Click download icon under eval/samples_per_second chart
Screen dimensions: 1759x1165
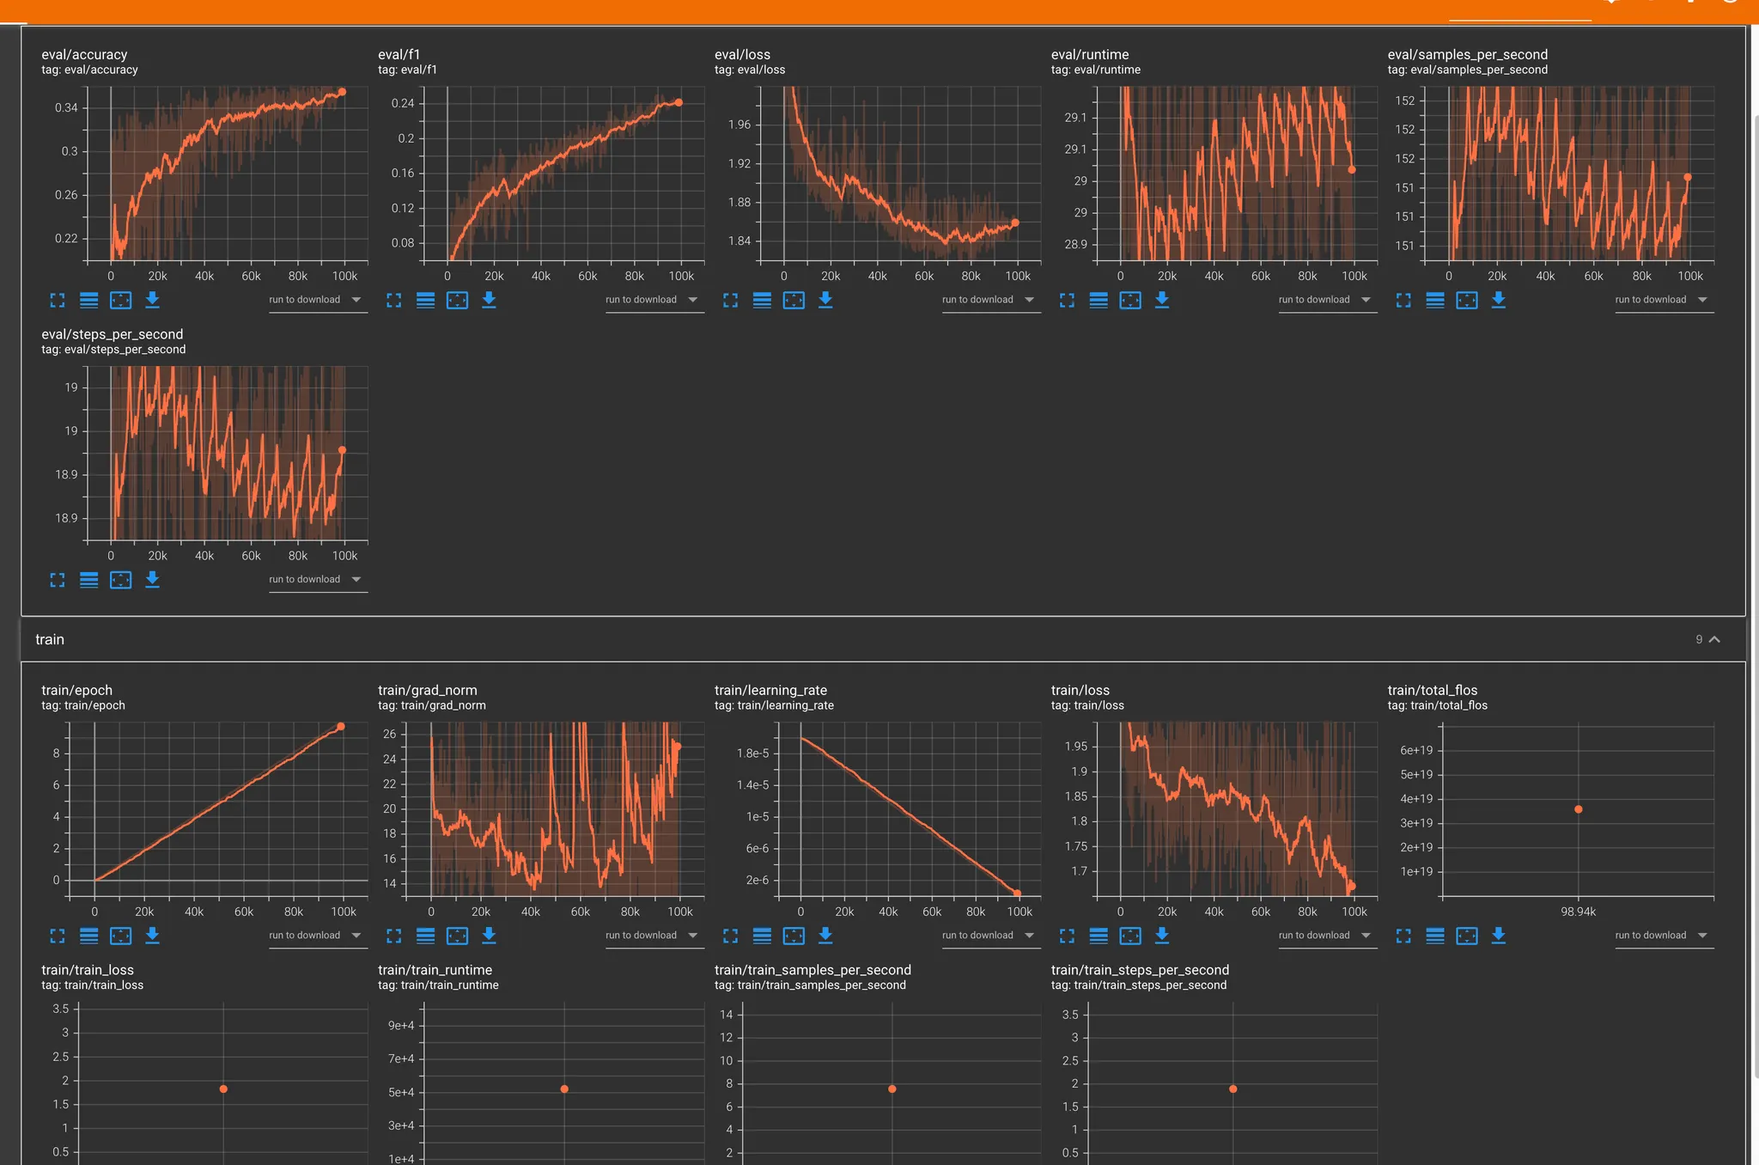pyautogui.click(x=1498, y=300)
